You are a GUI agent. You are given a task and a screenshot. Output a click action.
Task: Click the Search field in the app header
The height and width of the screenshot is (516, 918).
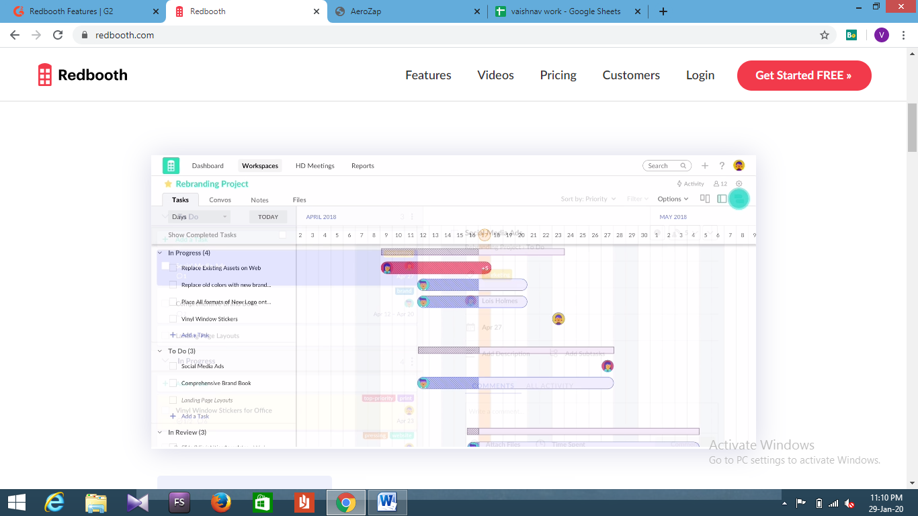[x=667, y=166]
